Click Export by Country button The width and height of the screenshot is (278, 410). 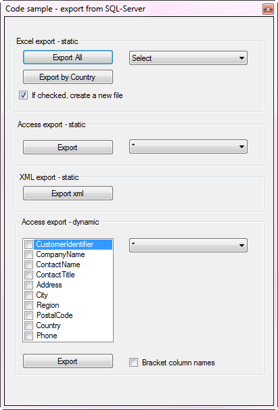click(x=68, y=77)
